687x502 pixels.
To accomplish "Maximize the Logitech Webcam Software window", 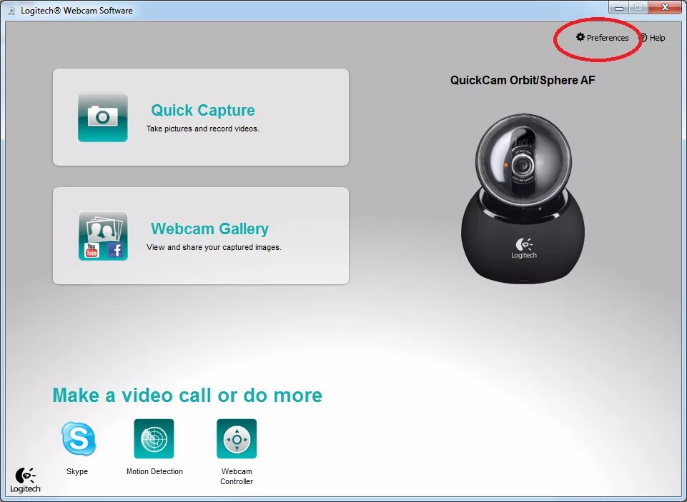I will (x=639, y=7).
